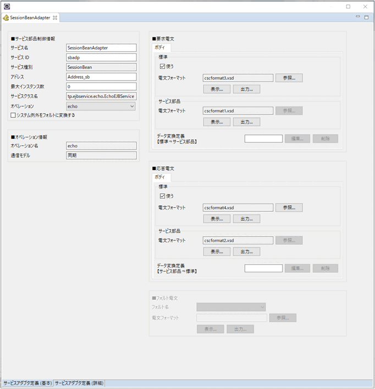This screenshot has height=389, width=375.
Task: Click 参照... next to cscformat3.xsd
Action: click(289, 78)
